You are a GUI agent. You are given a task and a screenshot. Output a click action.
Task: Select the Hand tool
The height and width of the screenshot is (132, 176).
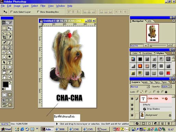click(x=4, y=77)
